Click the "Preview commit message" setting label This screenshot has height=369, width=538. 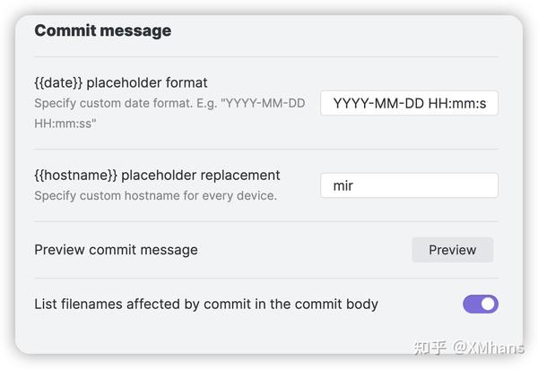116,250
